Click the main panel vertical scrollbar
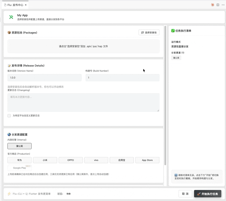226x201 pixels. (165, 95)
